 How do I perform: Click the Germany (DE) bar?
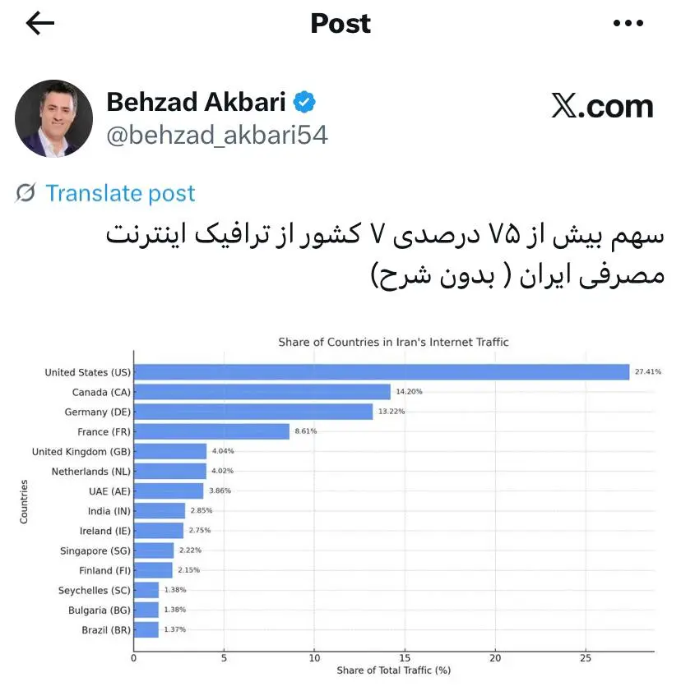click(252, 412)
